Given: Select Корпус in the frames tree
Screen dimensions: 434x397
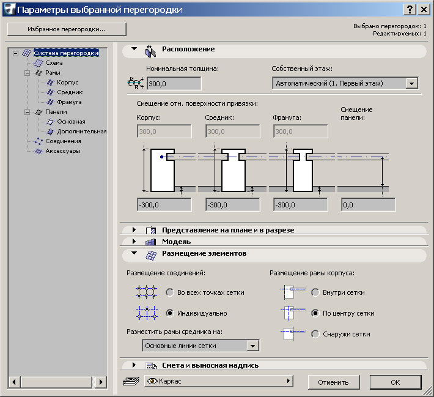Looking at the screenshot, I should point(67,83).
